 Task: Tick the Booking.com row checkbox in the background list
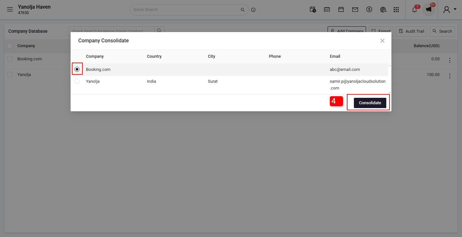point(10,59)
